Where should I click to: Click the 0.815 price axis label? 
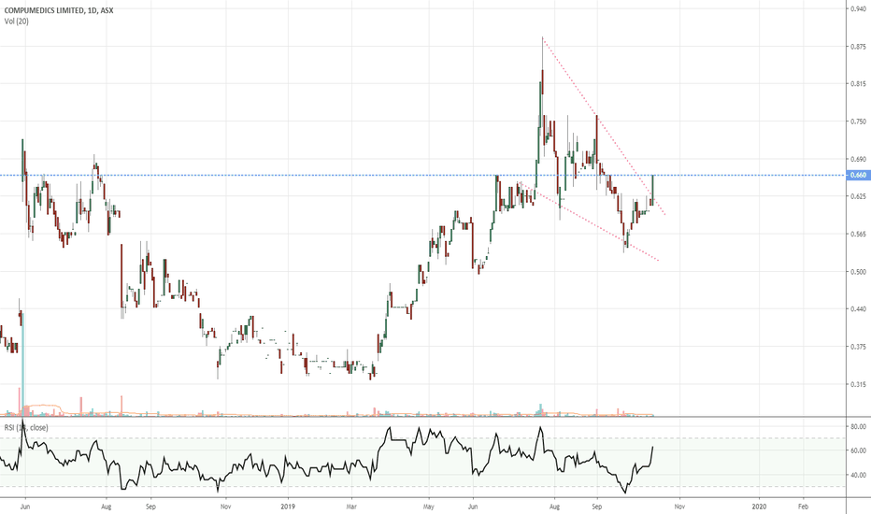859,84
